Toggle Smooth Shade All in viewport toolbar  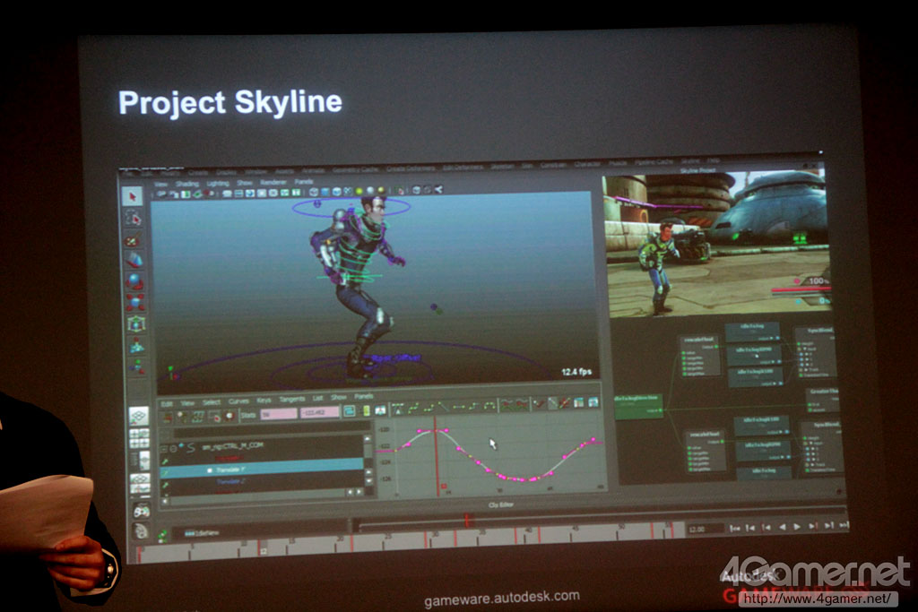click(x=325, y=192)
